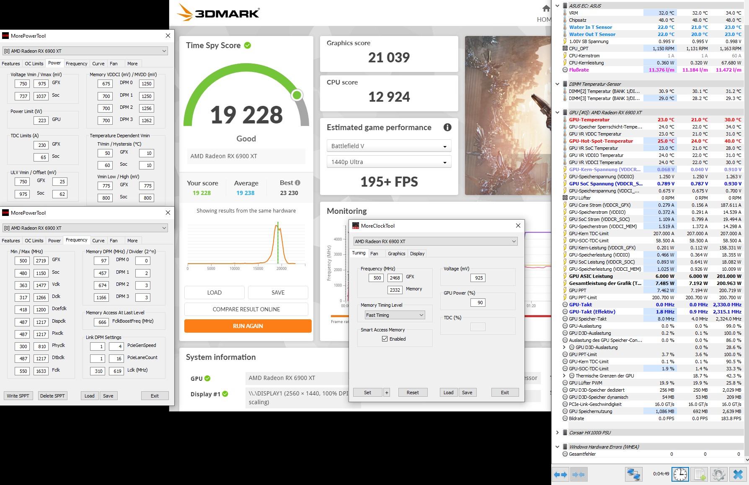The width and height of the screenshot is (749, 485).
Task: Click the collapse columns arrows icon in HWiNFO
Action: click(579, 474)
